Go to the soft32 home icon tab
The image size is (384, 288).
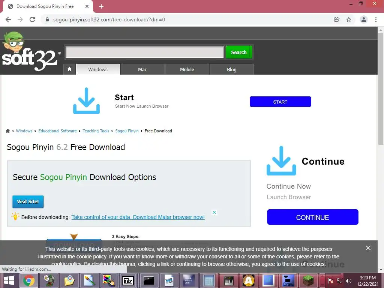point(69,69)
